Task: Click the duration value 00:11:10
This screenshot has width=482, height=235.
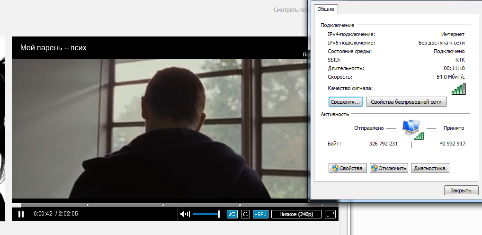Action: (454, 68)
